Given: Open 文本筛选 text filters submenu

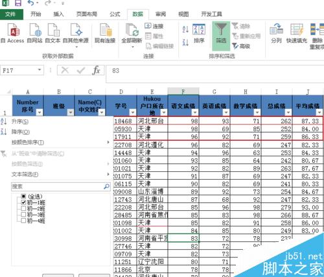Looking at the screenshot, I should pos(56,175).
